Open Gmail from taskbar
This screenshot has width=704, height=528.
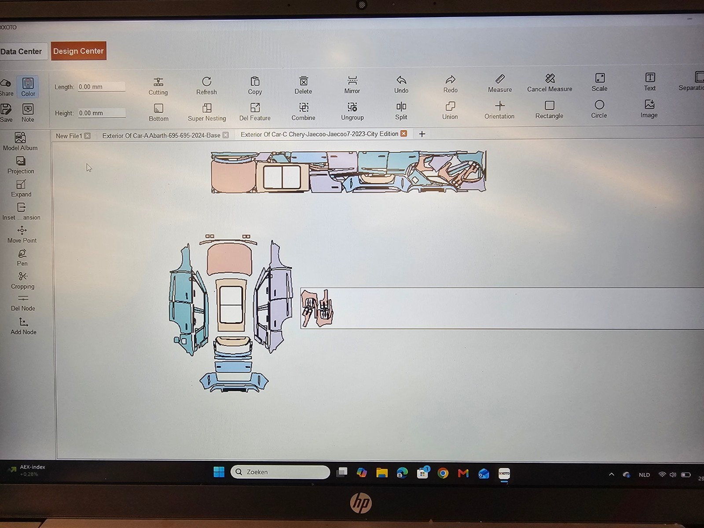[x=463, y=473]
